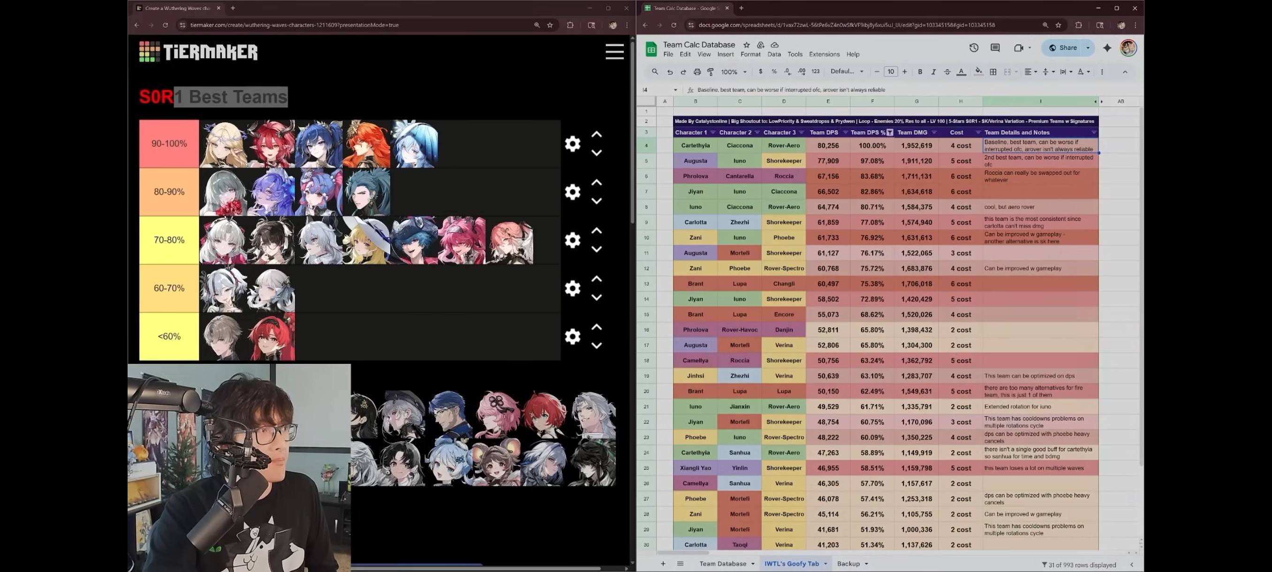Open settings gear for the 70-80% tier
Viewport: 1272px width, 572px height.
click(572, 240)
